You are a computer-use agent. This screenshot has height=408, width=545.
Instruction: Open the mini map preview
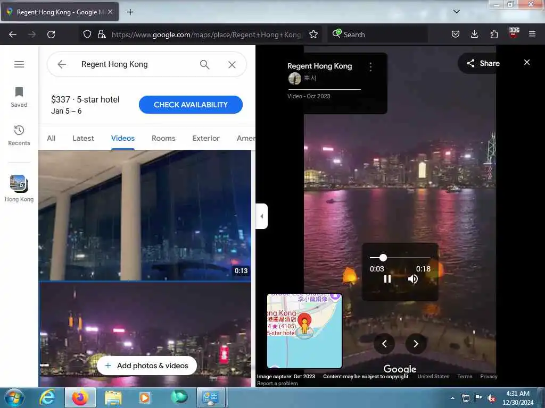304,330
